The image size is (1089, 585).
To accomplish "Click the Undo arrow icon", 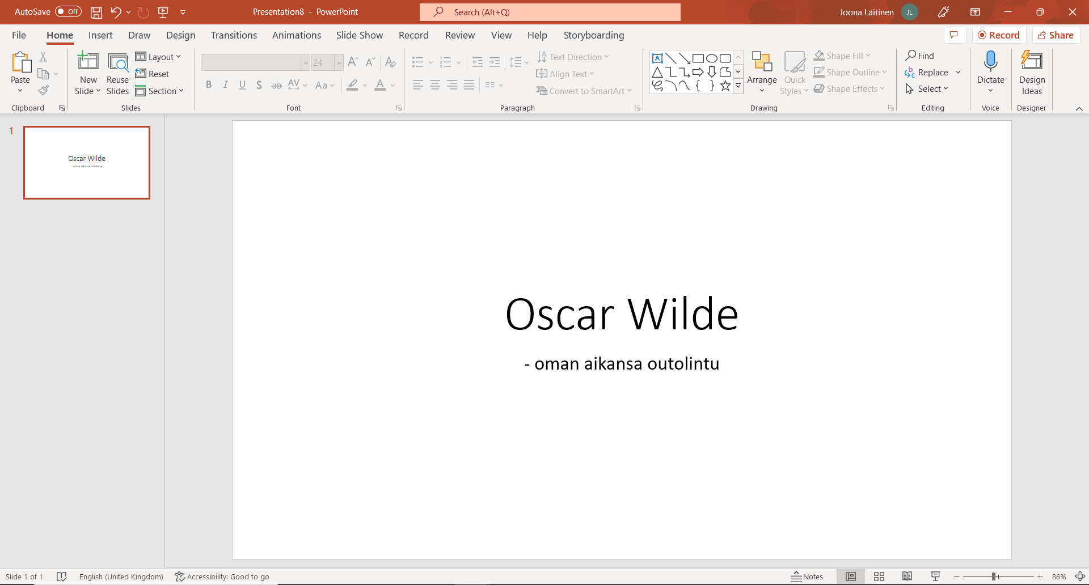I will [x=116, y=12].
